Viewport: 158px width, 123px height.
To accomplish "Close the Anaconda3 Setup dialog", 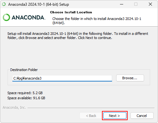I will pos(150,4).
